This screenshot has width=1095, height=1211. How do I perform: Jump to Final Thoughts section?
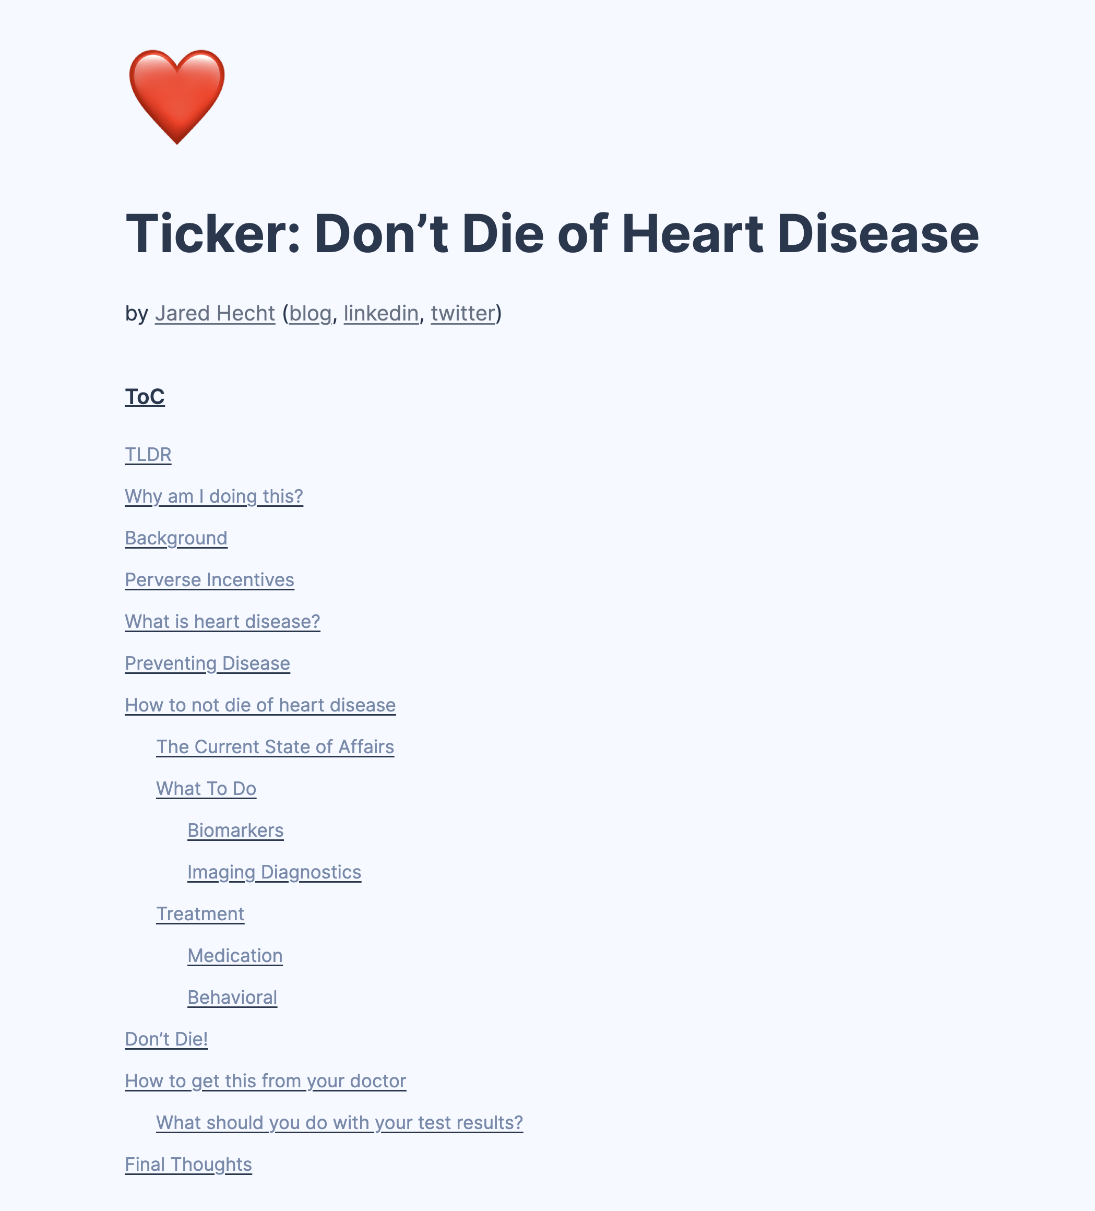(188, 1164)
